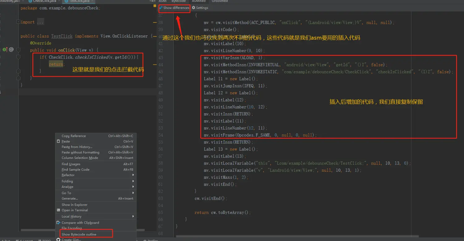Screen dimensions: 464x241
Task: Click the Settings gear icon in ASM panel
Action: (x=194, y=8)
